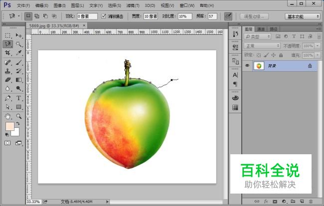Toggle the 消除锯齿 anti-alias checkbox
Image resolution: width=324 pixels, height=206 pixels.
click(104, 16)
